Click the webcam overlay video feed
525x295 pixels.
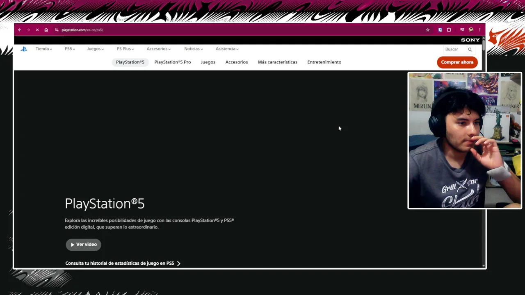465,141
